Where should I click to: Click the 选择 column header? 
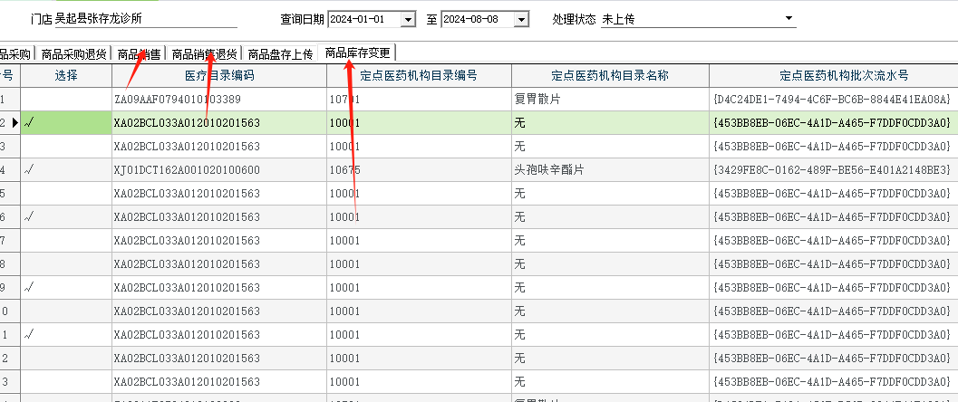[x=66, y=76]
